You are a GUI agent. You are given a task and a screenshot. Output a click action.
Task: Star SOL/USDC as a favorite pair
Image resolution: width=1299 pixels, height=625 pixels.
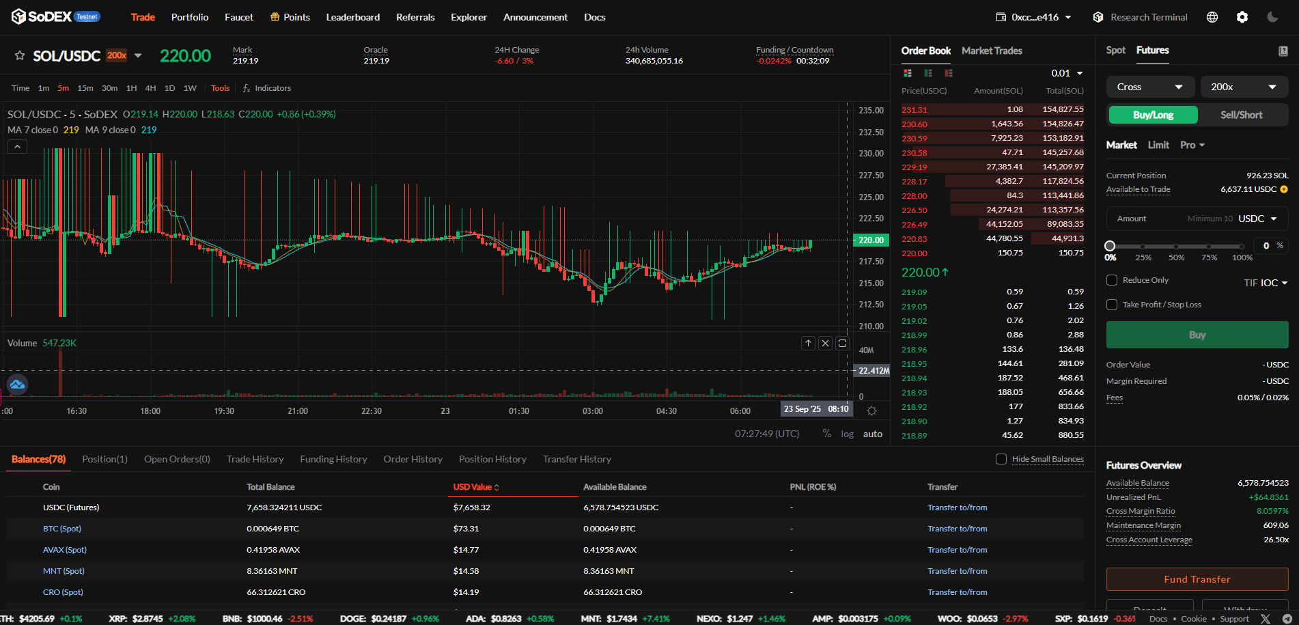point(20,55)
